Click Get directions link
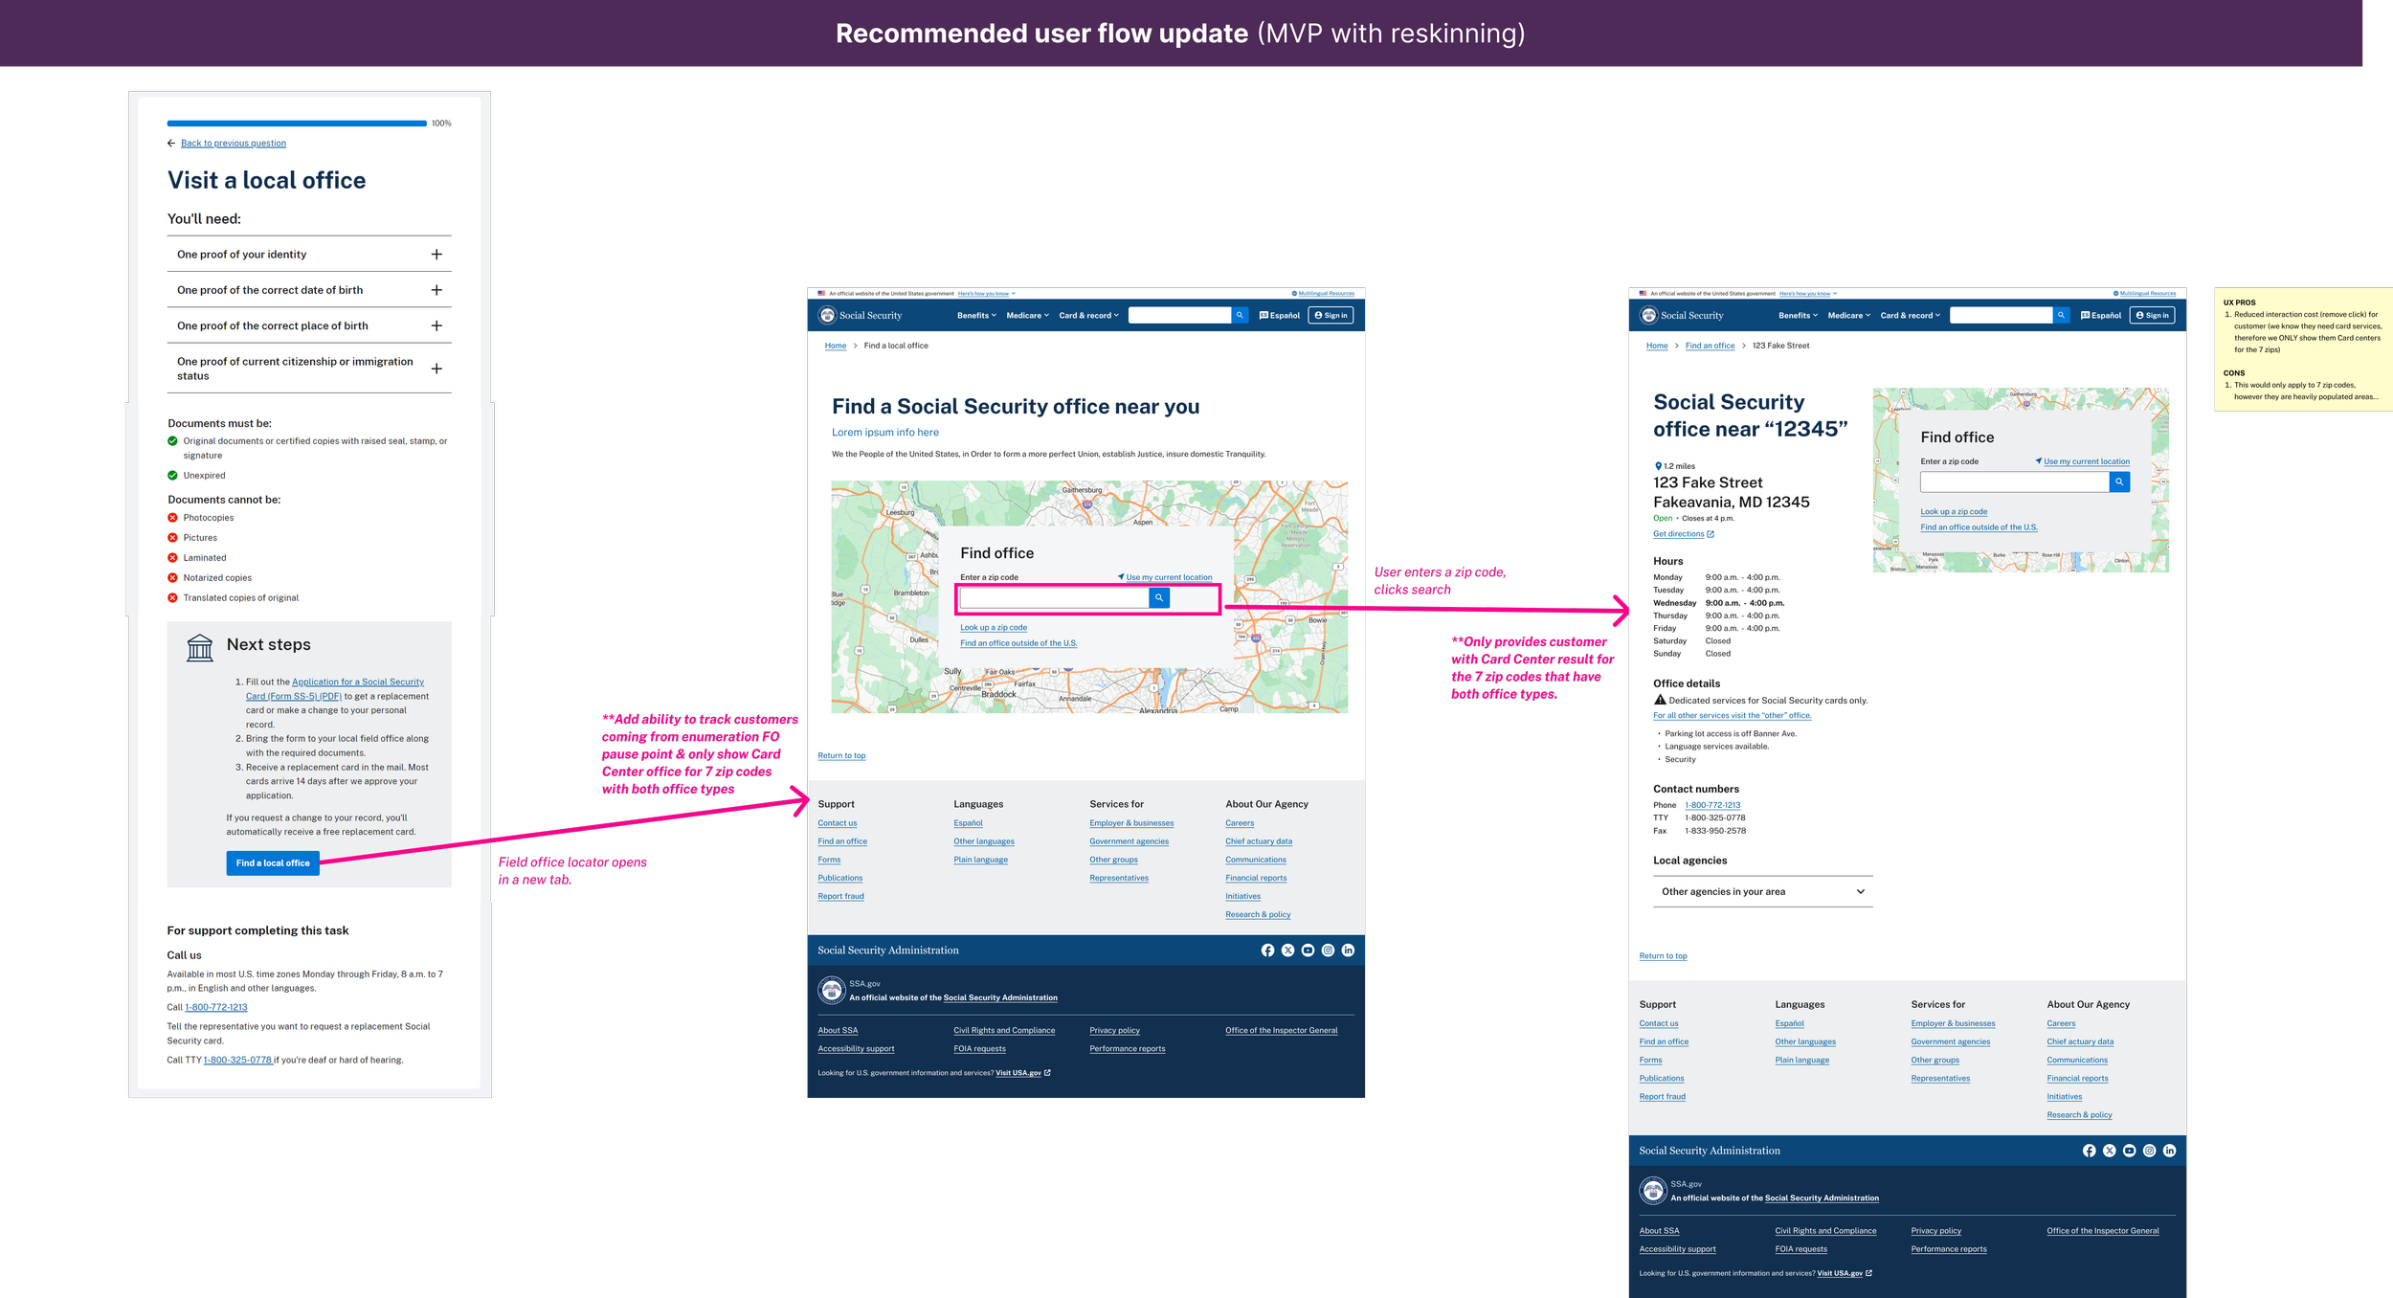 [1683, 534]
